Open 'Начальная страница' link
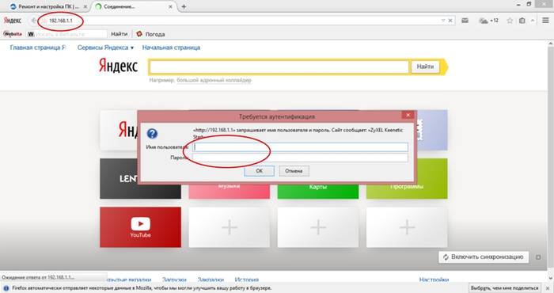This screenshot has width=554, height=293. pyautogui.click(x=171, y=48)
